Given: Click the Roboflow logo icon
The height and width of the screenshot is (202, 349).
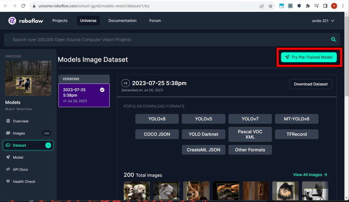Looking at the screenshot, I should pos(12,21).
